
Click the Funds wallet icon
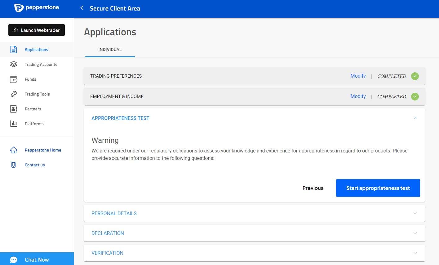tap(14, 79)
